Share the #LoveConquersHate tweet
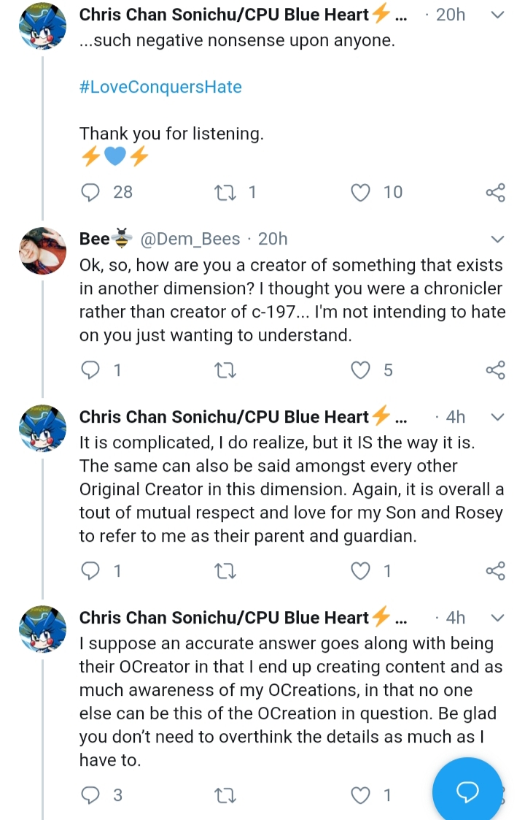525x820 pixels. click(x=495, y=193)
